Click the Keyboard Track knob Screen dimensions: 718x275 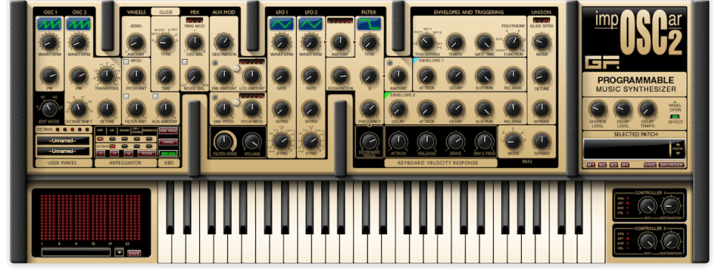pyautogui.click(x=369, y=141)
